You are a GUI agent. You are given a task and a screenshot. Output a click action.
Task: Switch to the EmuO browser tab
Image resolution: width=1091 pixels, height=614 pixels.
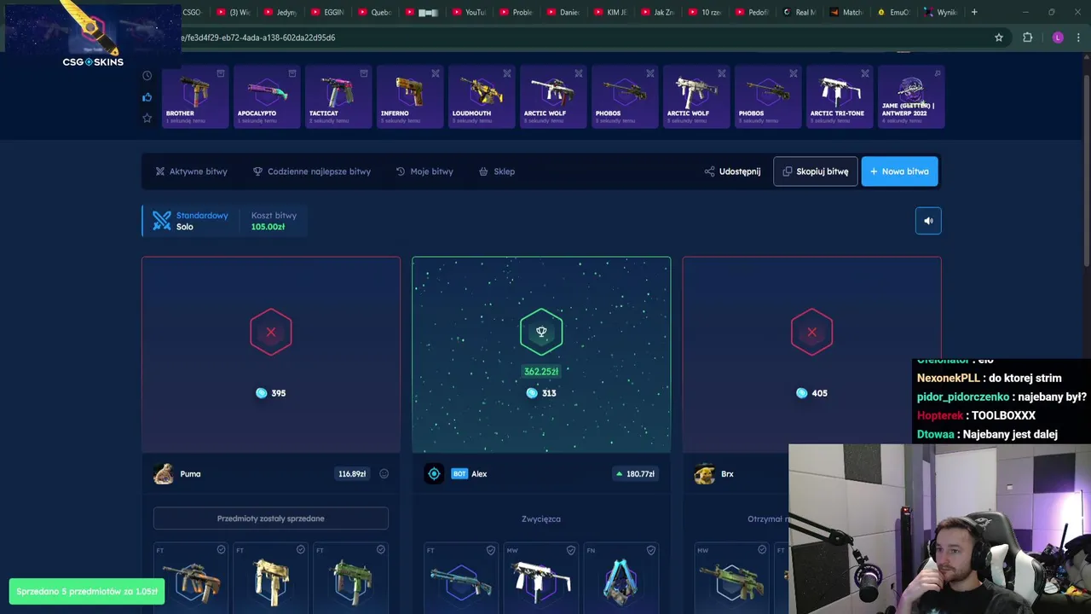pyautogui.click(x=892, y=12)
